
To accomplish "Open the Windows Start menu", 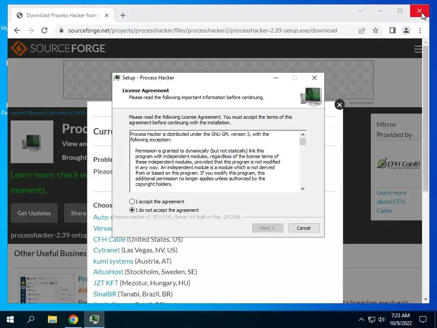I will point(10,319).
